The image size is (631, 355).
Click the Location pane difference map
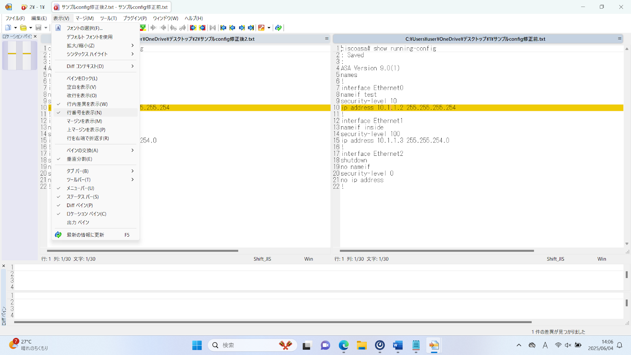[19, 56]
